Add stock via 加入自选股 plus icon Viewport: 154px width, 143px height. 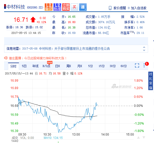(x=129, y=8)
